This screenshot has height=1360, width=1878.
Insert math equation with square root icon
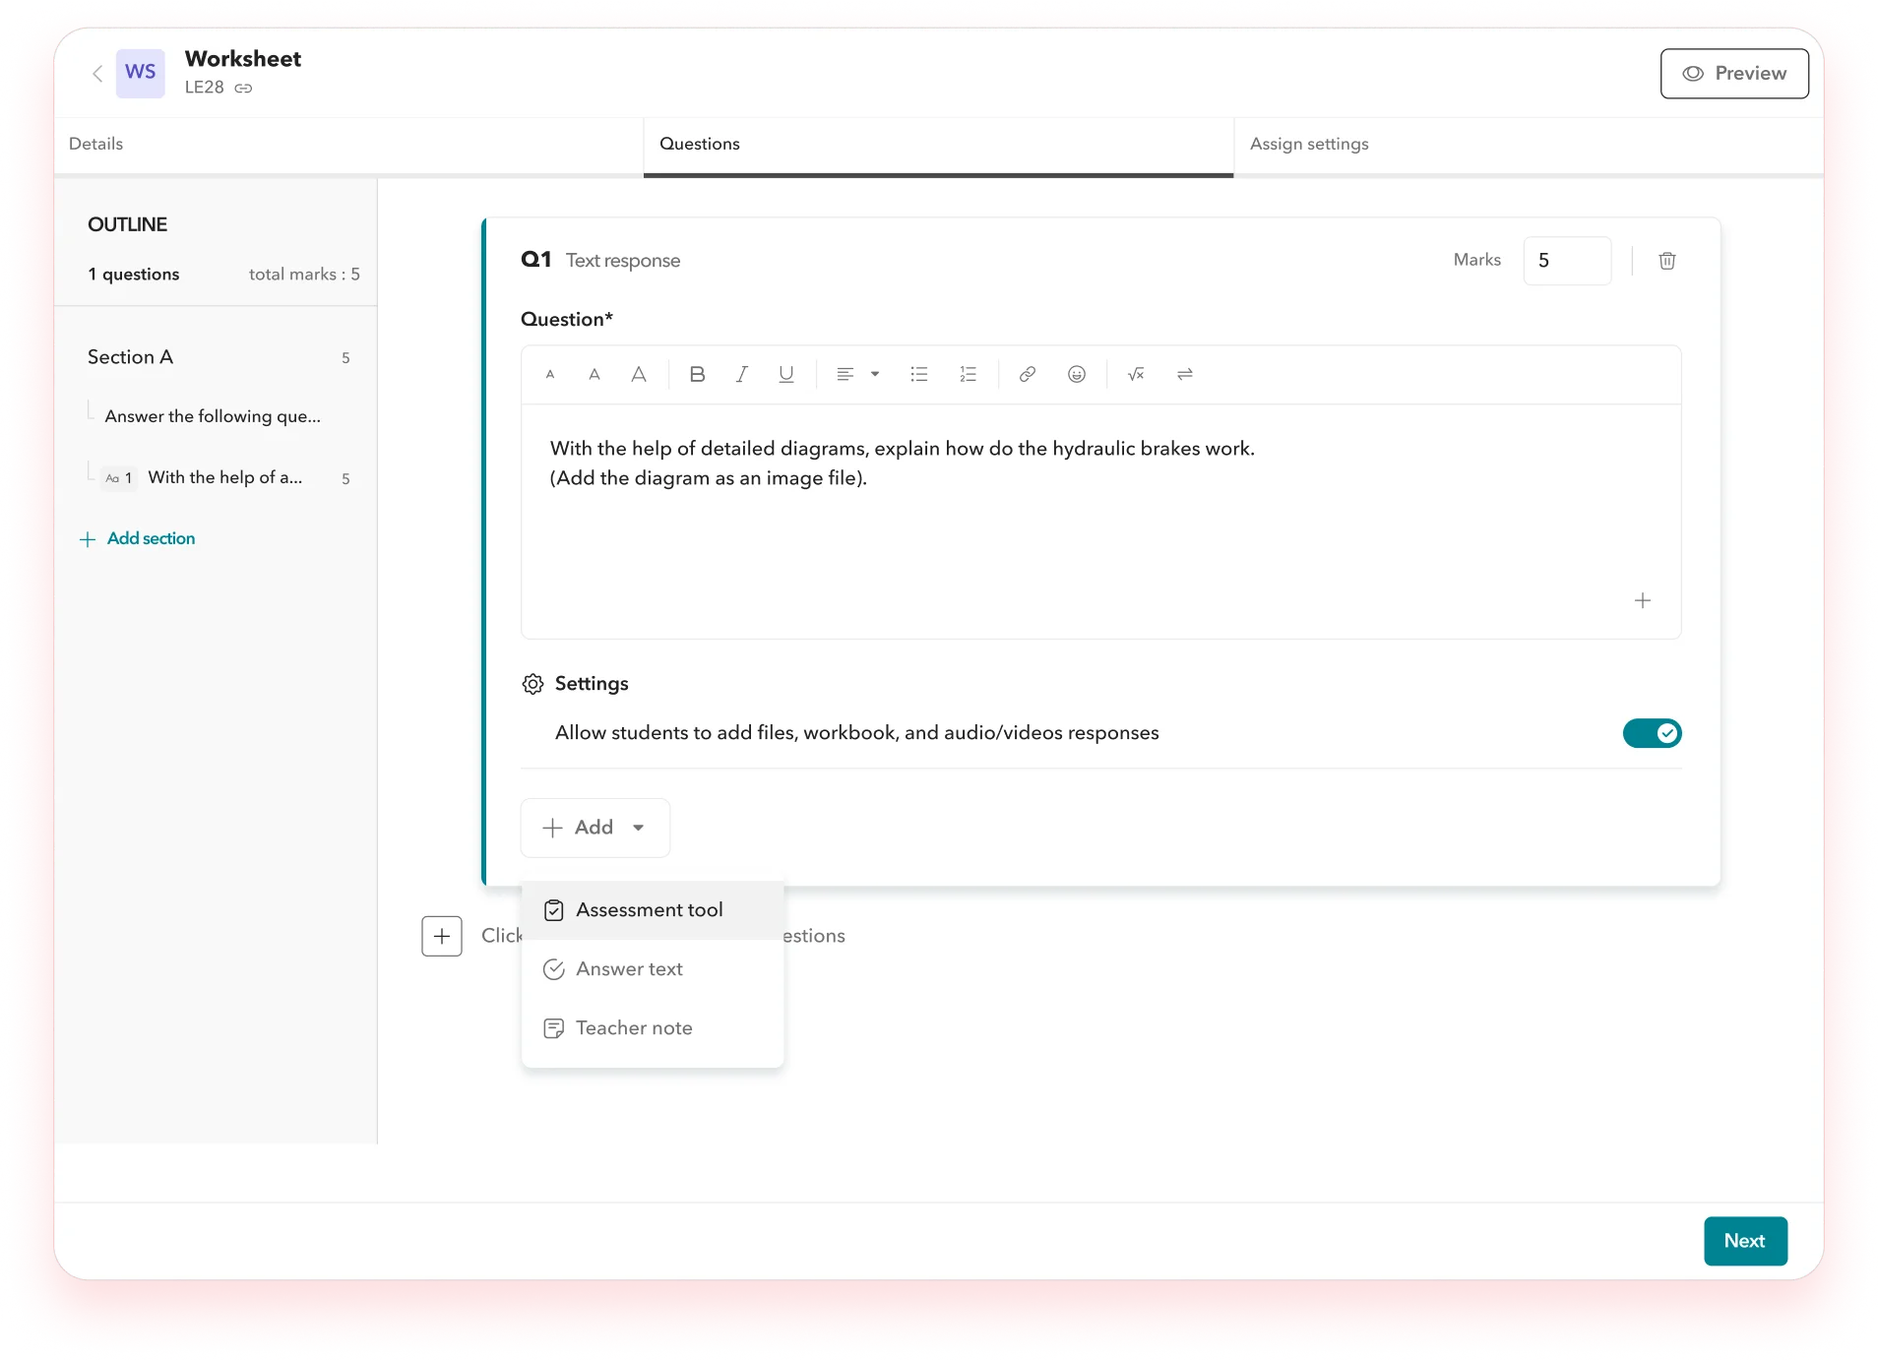point(1135,374)
